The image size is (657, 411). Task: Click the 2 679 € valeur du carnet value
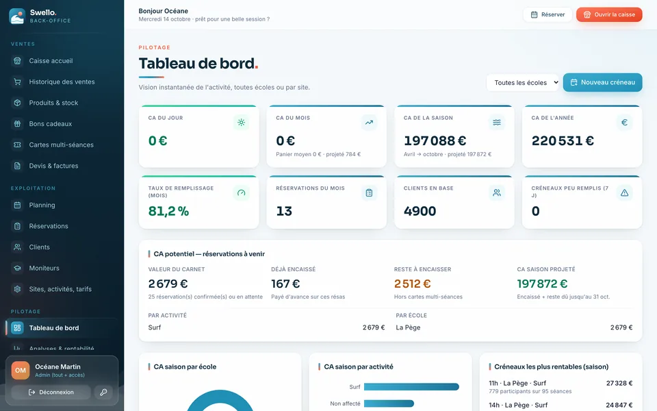point(168,284)
